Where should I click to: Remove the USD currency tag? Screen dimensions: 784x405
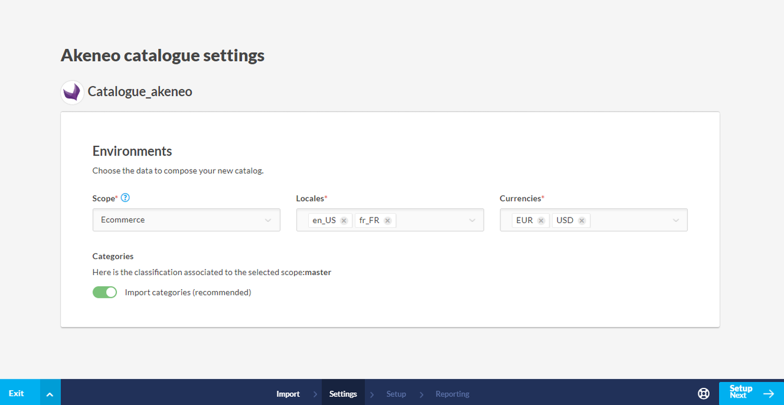pos(581,221)
